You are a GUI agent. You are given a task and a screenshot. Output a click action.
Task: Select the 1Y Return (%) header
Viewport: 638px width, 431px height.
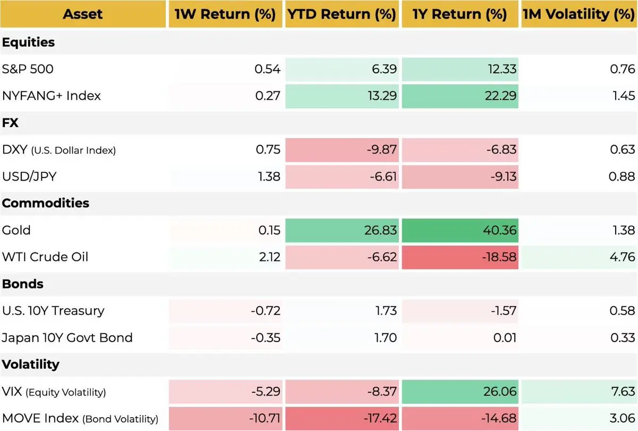click(460, 14)
